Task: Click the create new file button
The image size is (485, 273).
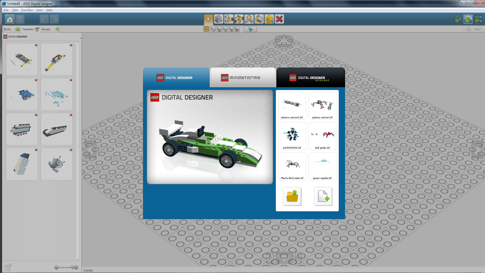Action: 322,196
